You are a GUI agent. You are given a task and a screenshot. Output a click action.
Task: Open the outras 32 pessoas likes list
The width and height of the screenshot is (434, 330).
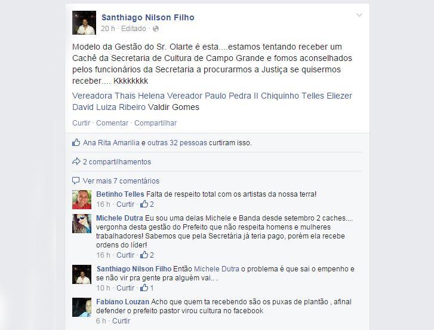point(177,143)
